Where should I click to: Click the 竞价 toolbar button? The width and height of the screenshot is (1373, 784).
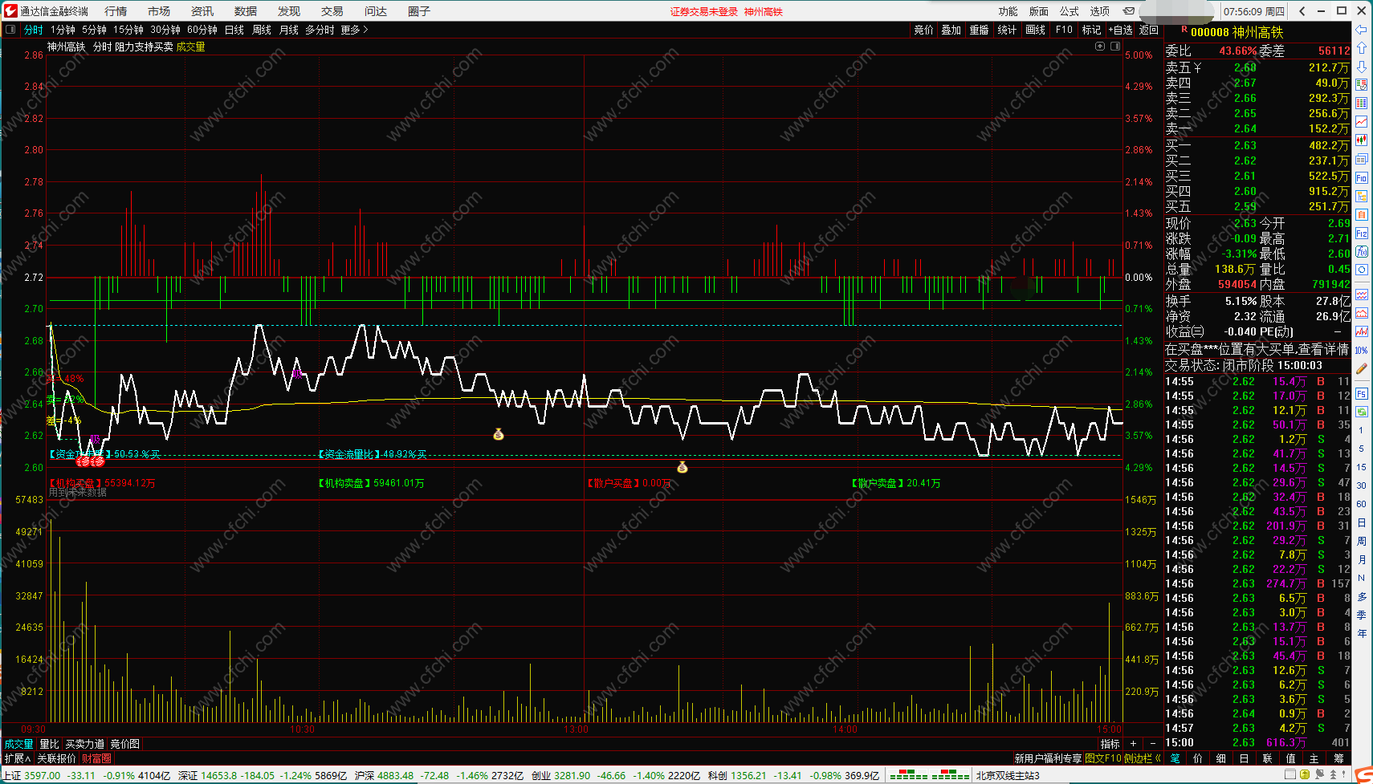coord(923,30)
